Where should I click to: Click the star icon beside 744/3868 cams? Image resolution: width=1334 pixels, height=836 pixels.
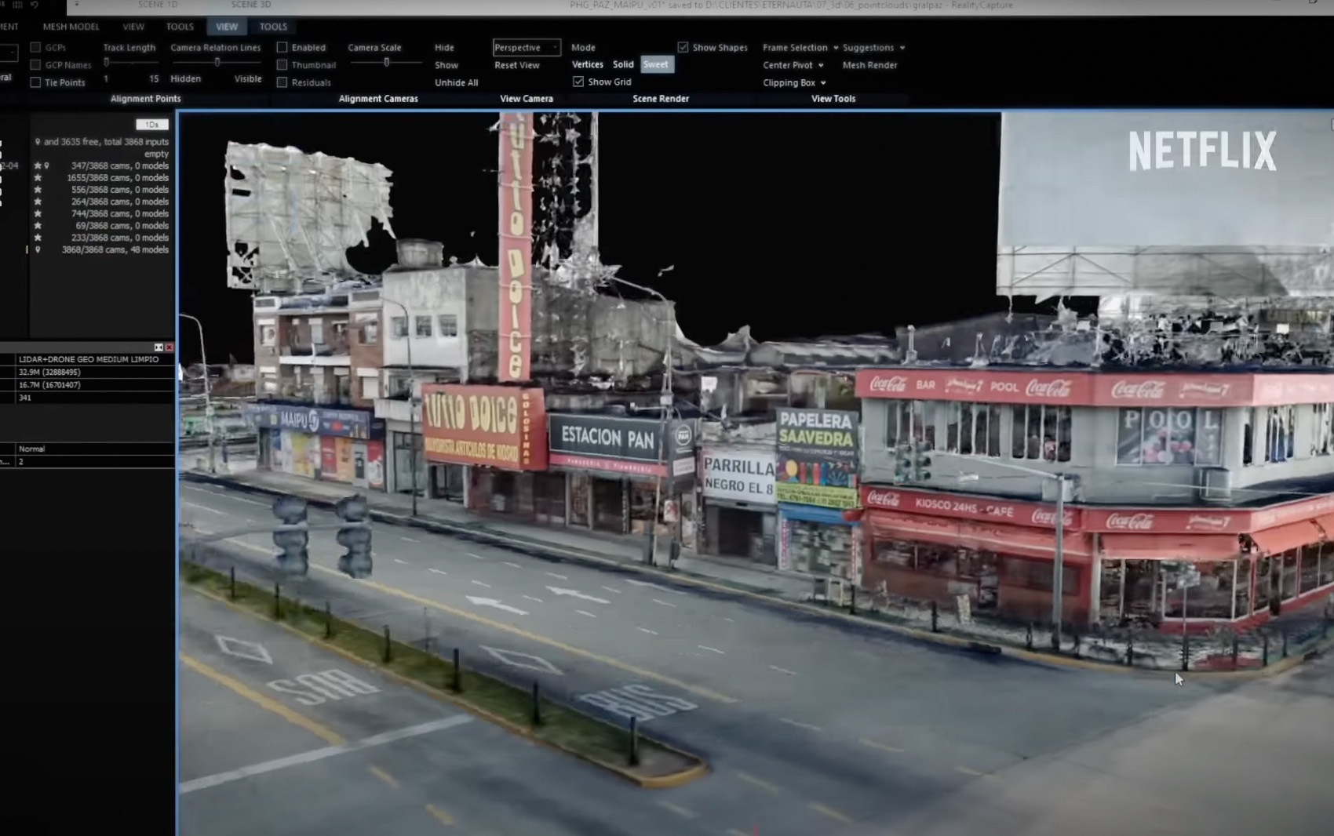pos(38,213)
